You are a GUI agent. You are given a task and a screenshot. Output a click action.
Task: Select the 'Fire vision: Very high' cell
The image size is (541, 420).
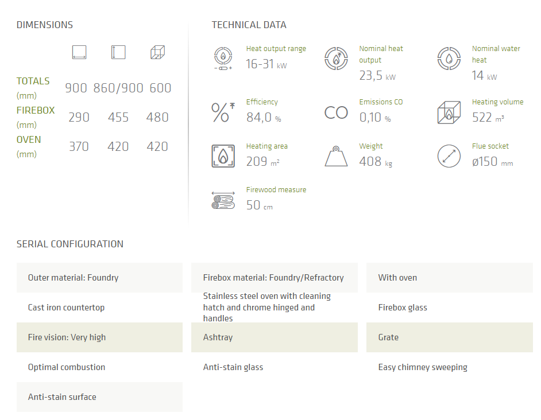point(99,337)
